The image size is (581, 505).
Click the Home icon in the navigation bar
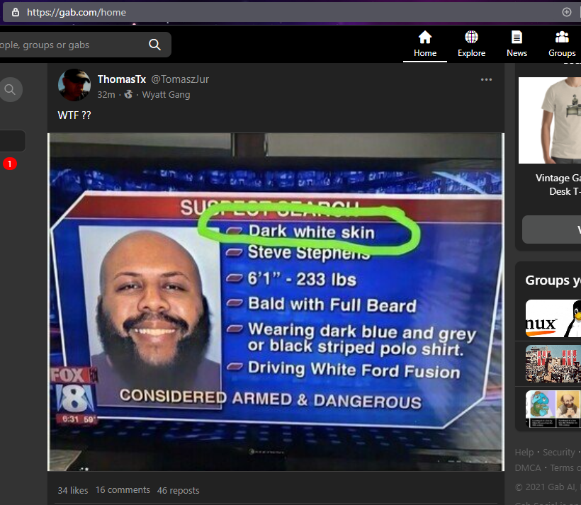(425, 38)
